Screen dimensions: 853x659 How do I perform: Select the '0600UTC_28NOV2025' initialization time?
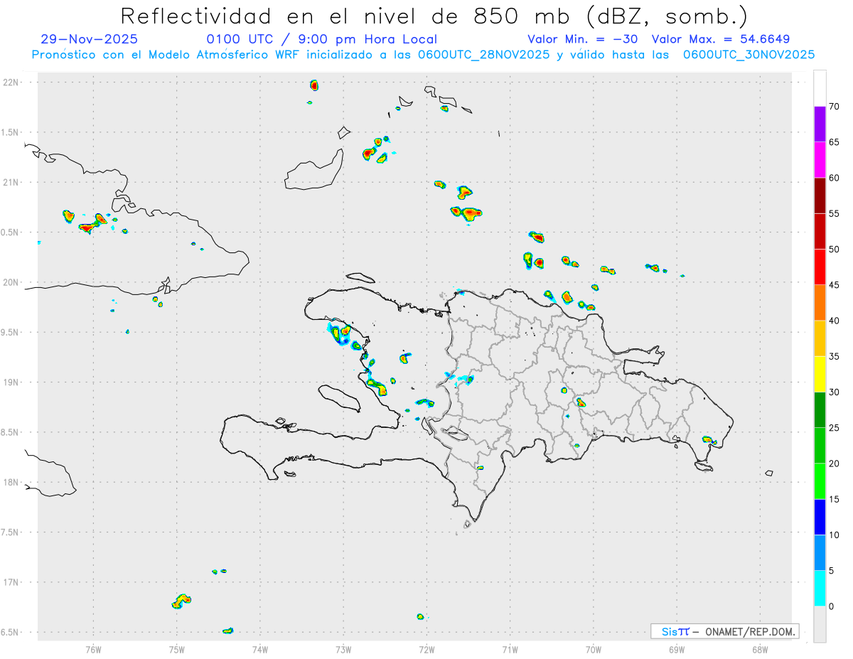pyautogui.click(x=483, y=55)
